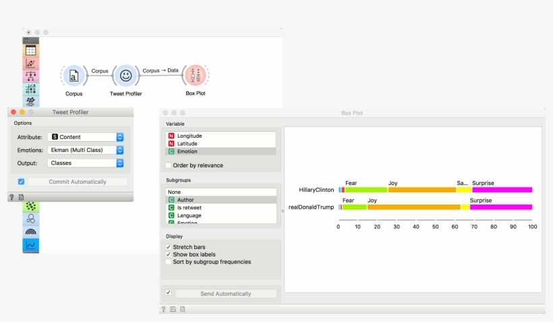Expand the widget toolbox with chevron
553x322 pixels.
(30, 41)
